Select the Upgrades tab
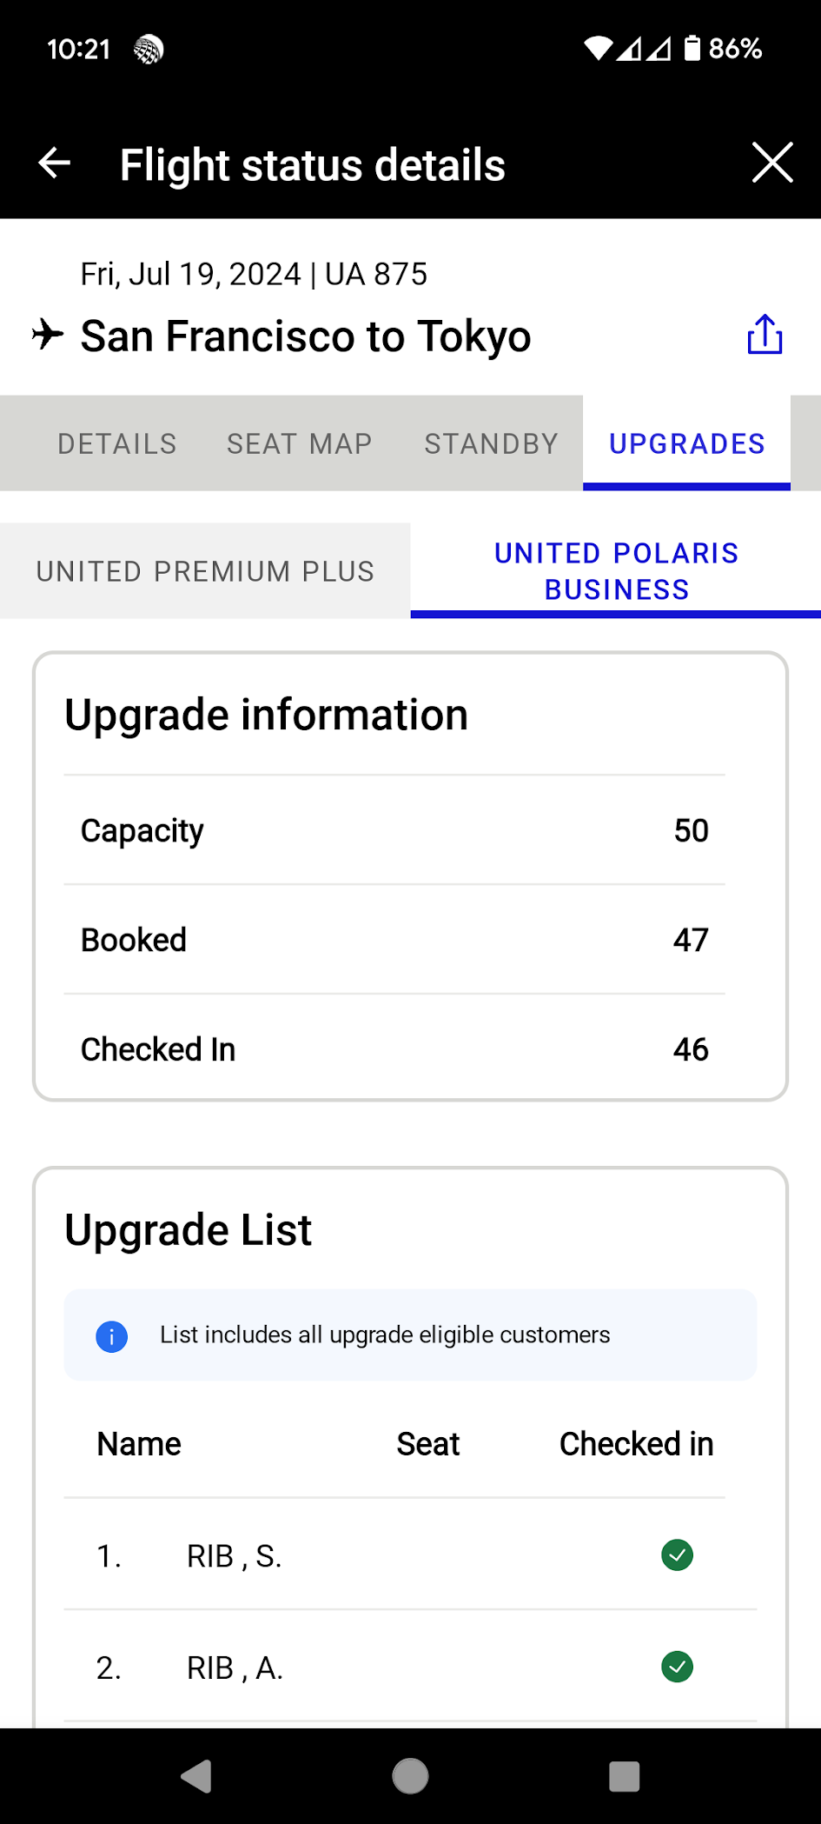Image resolution: width=821 pixels, height=1824 pixels. [x=686, y=444]
